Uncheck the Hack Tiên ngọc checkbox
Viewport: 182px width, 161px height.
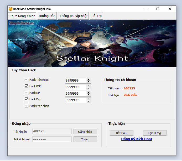tap(26, 79)
